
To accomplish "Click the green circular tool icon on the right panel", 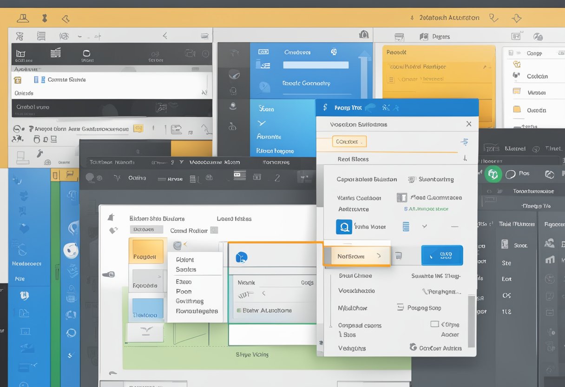I will click(x=493, y=174).
